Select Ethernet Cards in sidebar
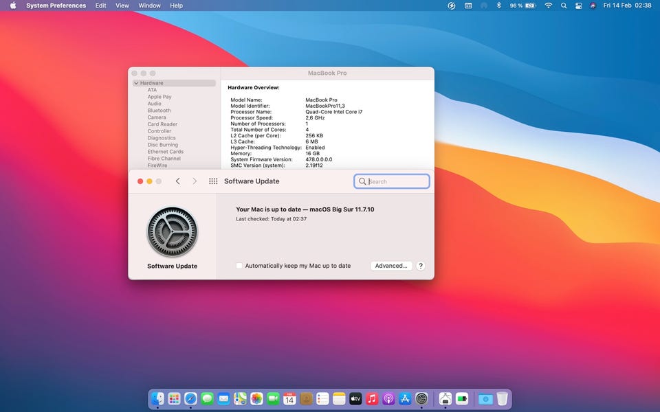The width and height of the screenshot is (660, 412). coord(166,152)
